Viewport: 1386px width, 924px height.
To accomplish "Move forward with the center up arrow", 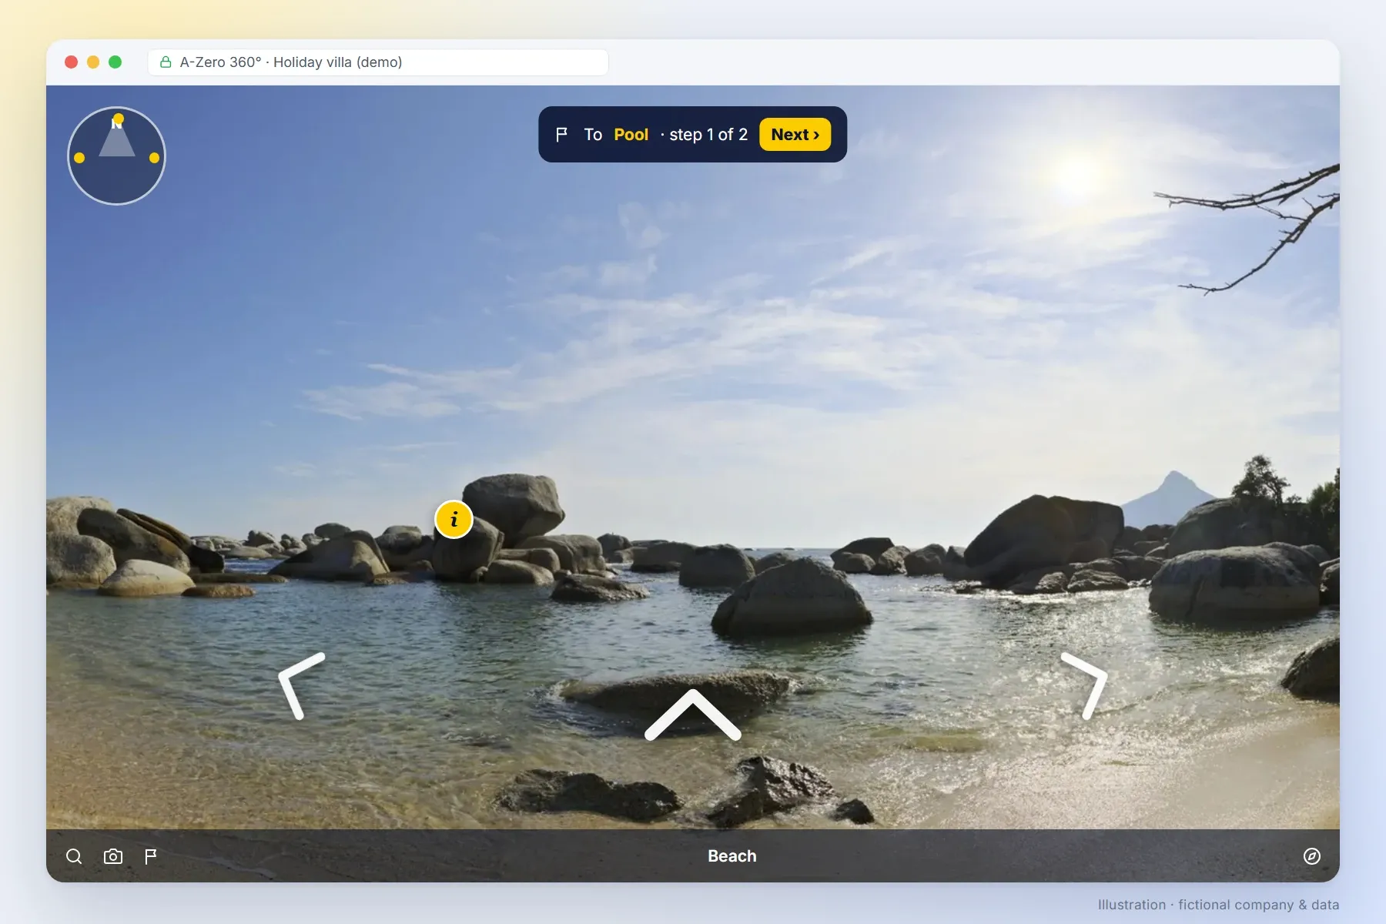I will [x=693, y=715].
